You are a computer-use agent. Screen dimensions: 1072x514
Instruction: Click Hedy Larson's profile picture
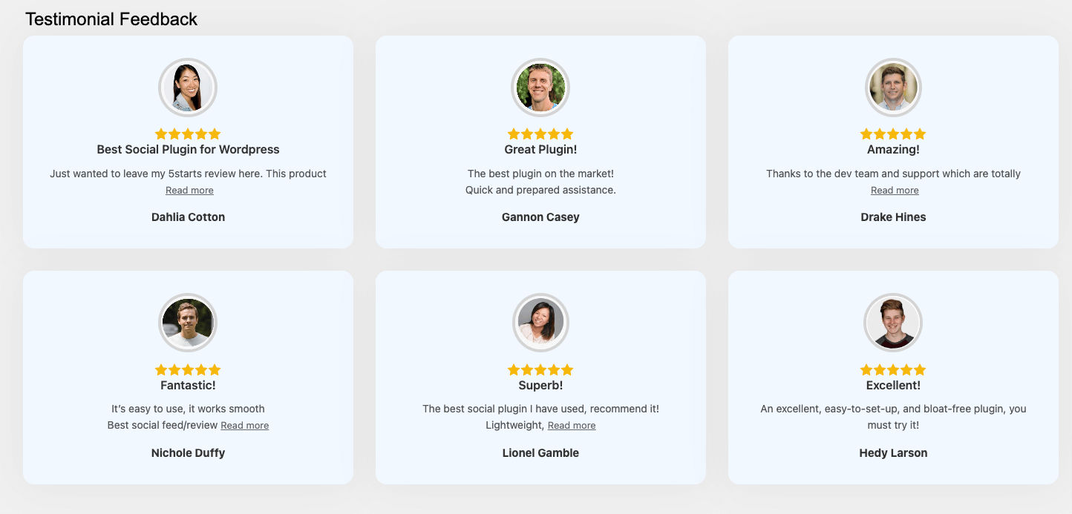tap(893, 323)
